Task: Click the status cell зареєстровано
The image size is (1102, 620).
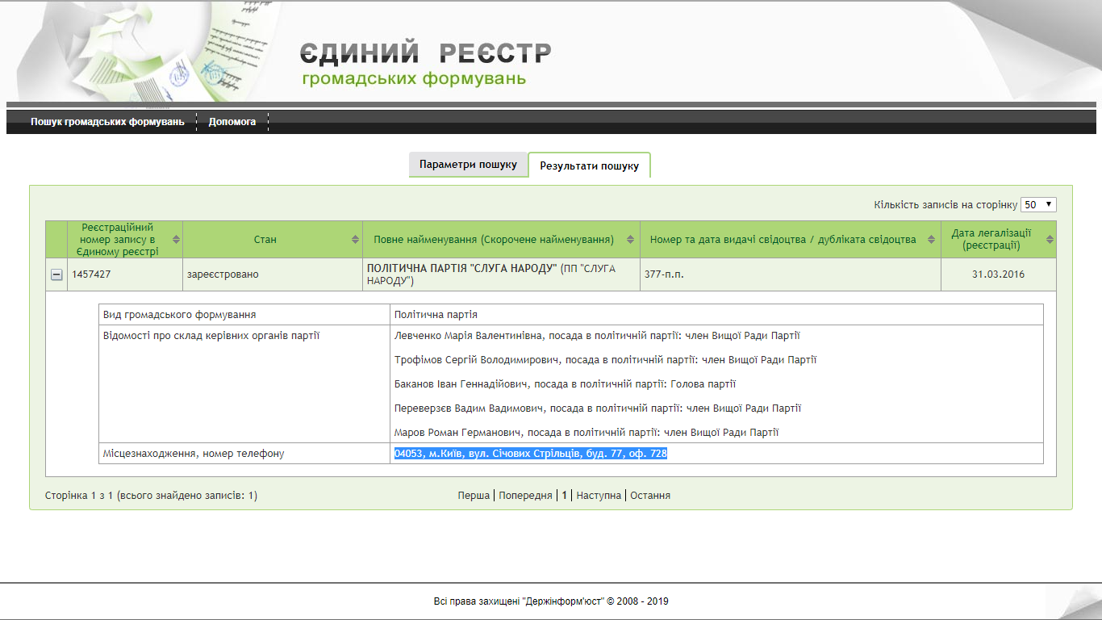Action: point(273,274)
